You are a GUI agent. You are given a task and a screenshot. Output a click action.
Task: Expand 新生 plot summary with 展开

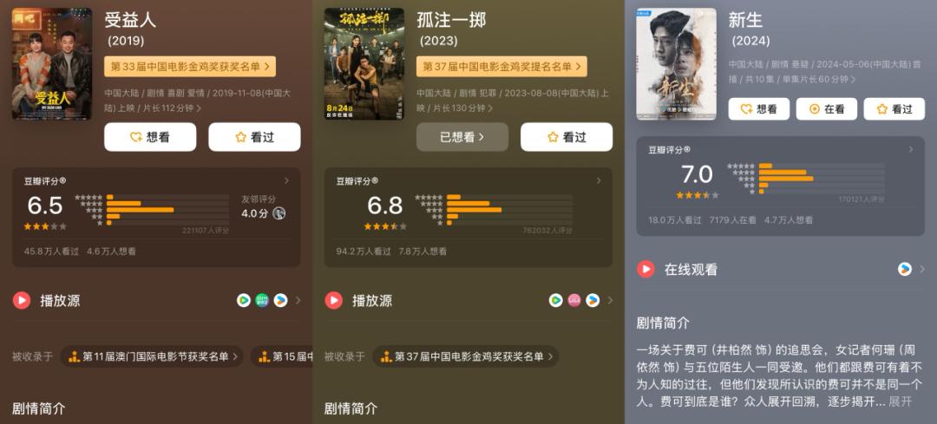pyautogui.click(x=900, y=401)
